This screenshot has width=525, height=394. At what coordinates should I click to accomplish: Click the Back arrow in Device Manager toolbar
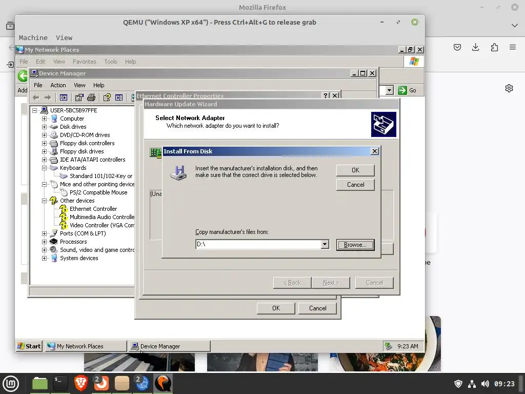point(36,97)
